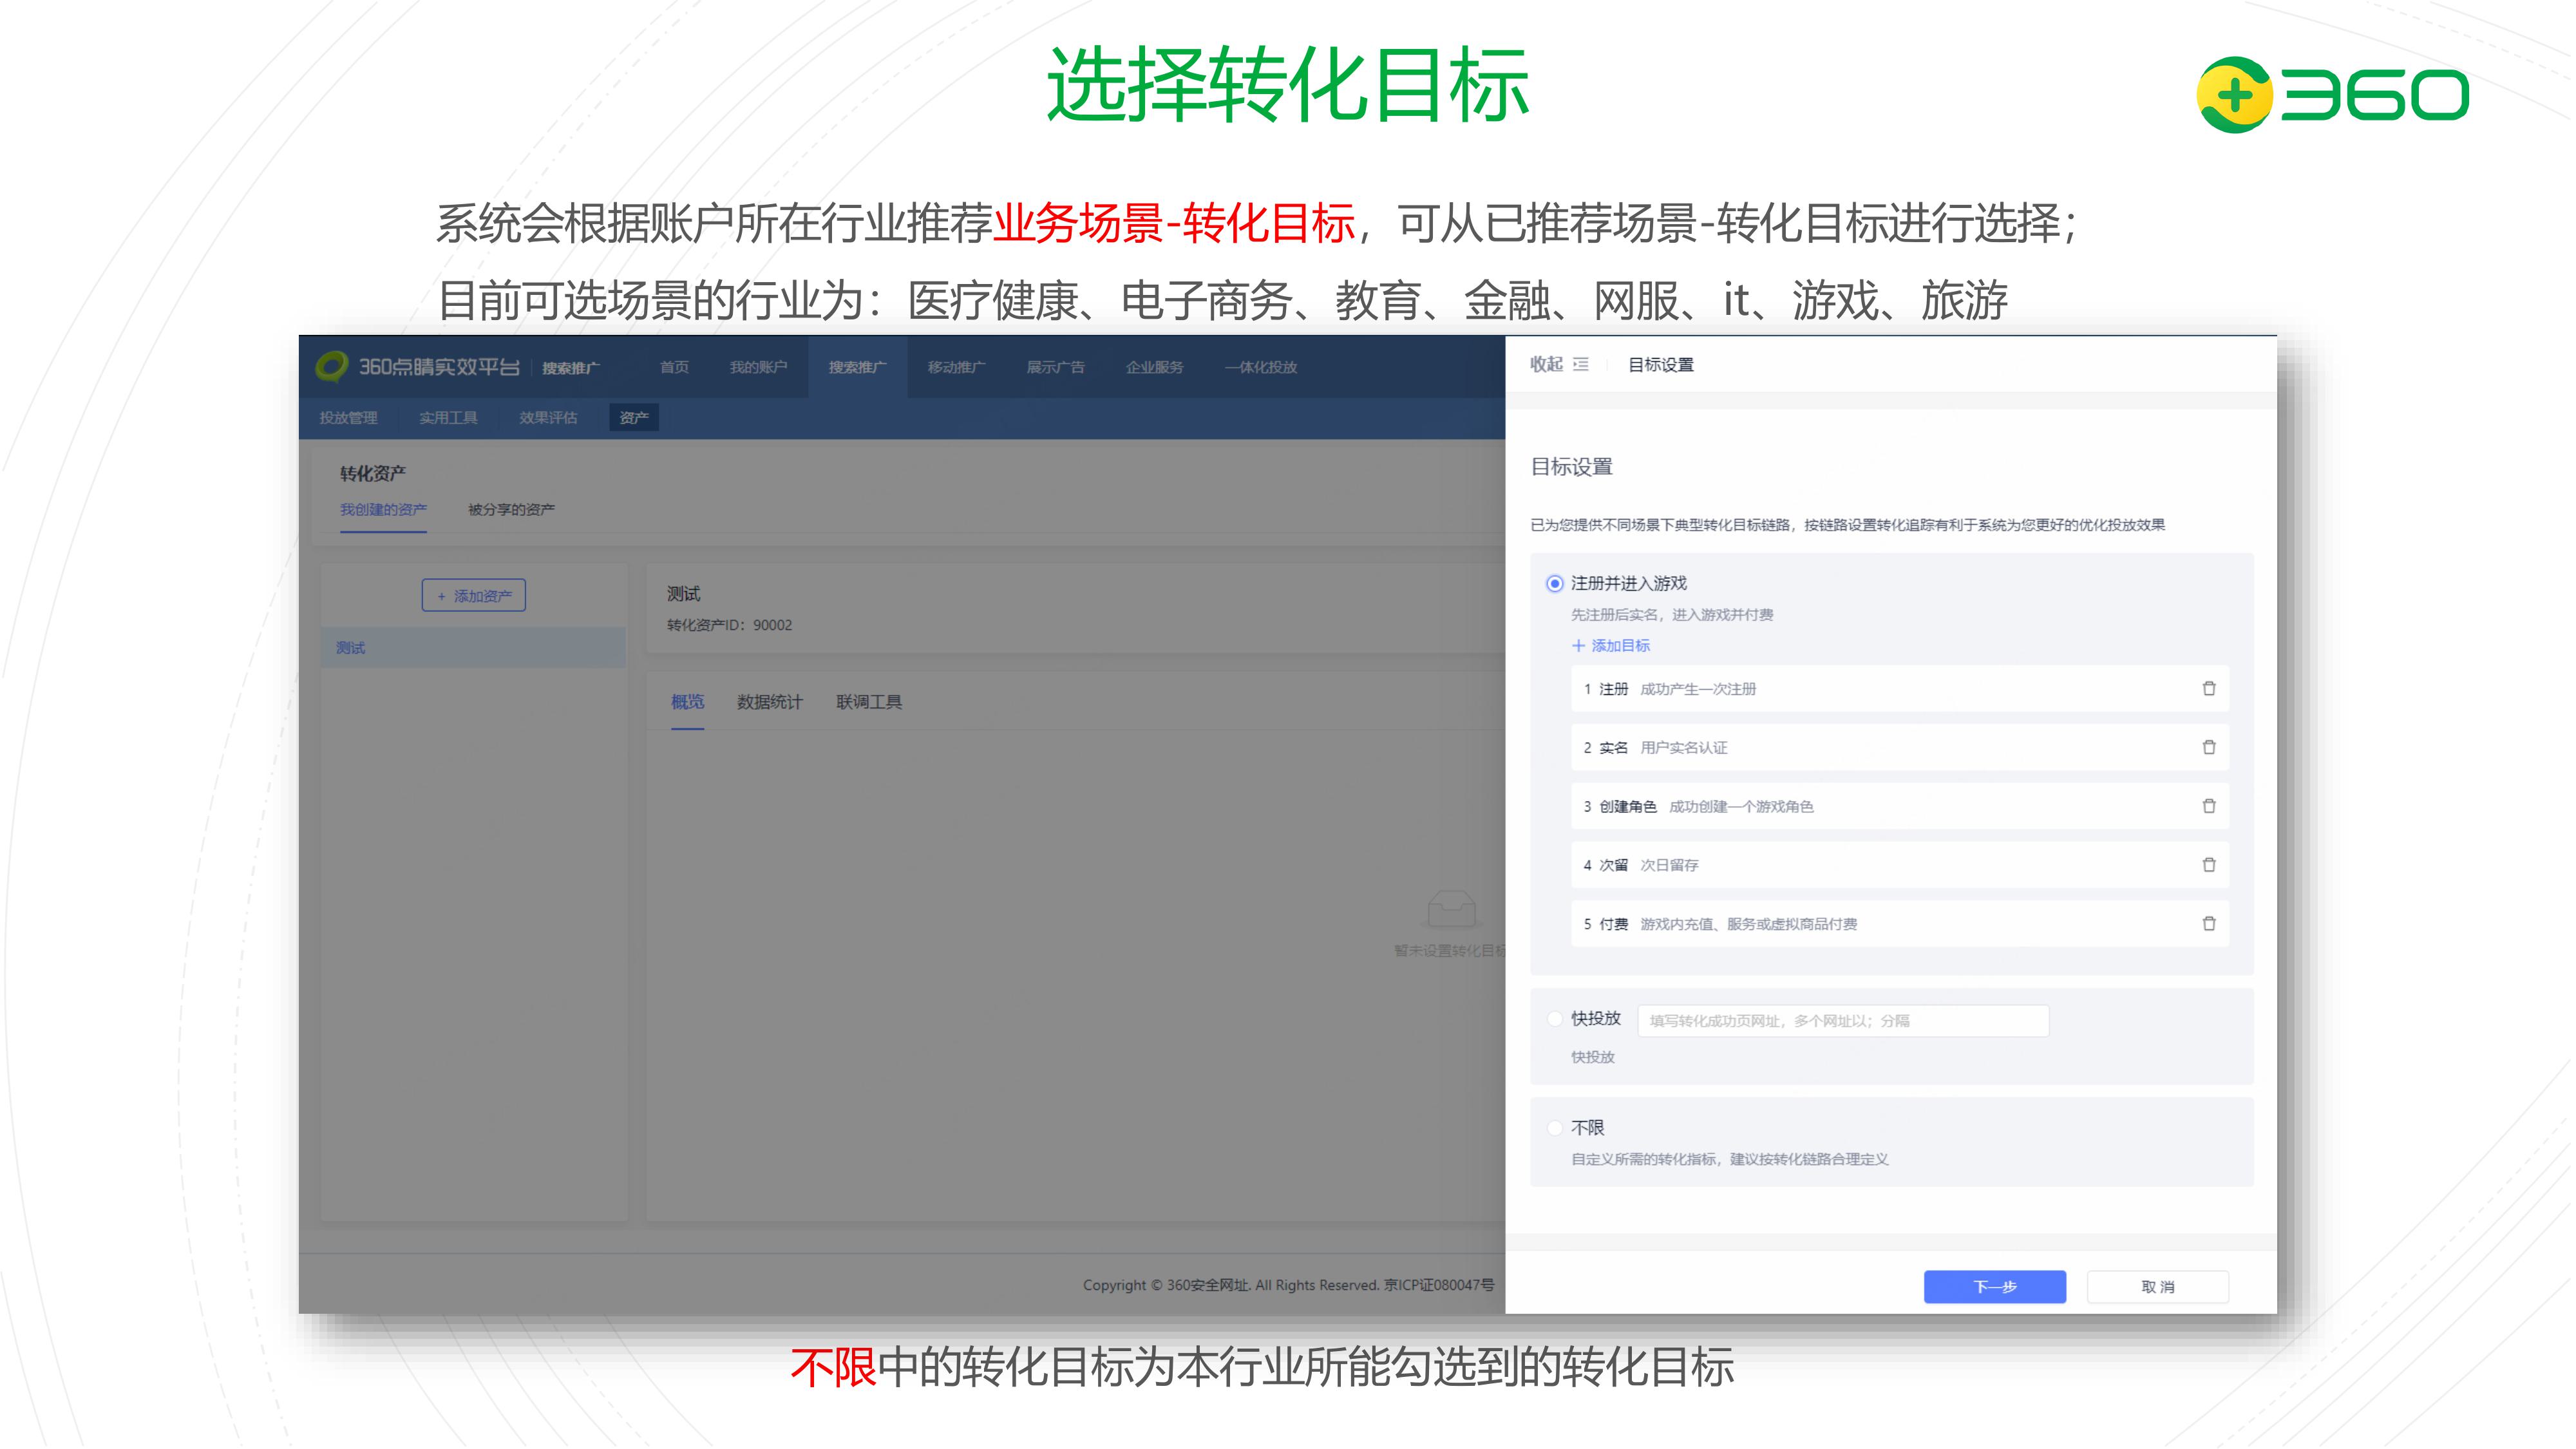This screenshot has height=1449, width=2576.
Task: Open the 展示广告 nav menu
Action: click(1055, 367)
